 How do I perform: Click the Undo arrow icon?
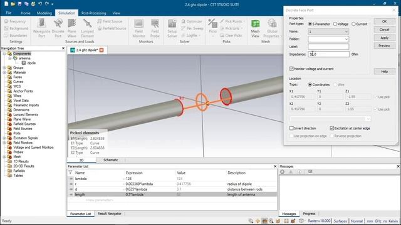point(40,4)
